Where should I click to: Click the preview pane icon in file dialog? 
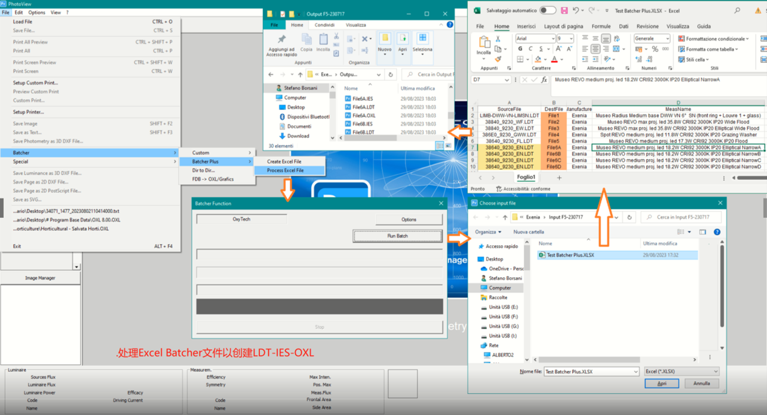702,232
